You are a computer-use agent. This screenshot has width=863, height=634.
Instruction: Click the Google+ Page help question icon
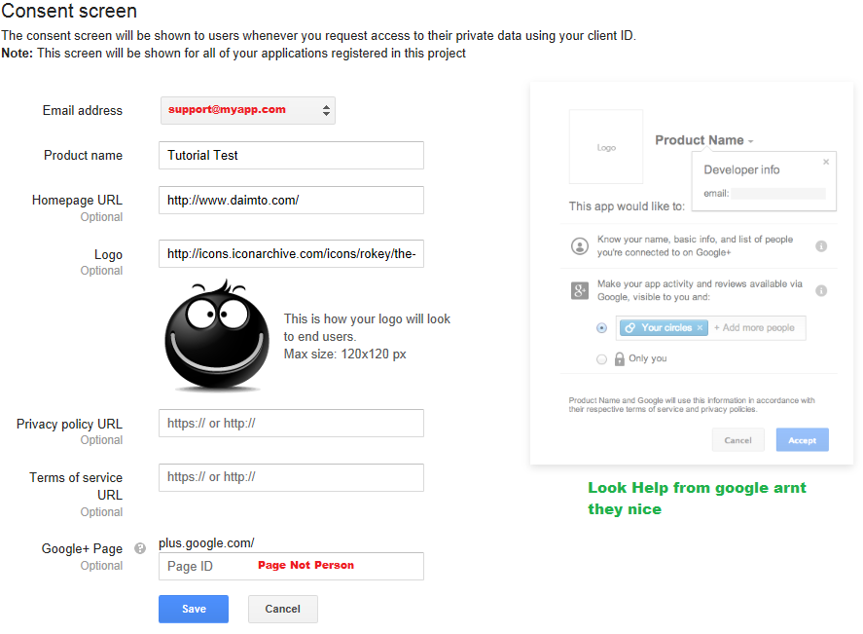pos(140,548)
